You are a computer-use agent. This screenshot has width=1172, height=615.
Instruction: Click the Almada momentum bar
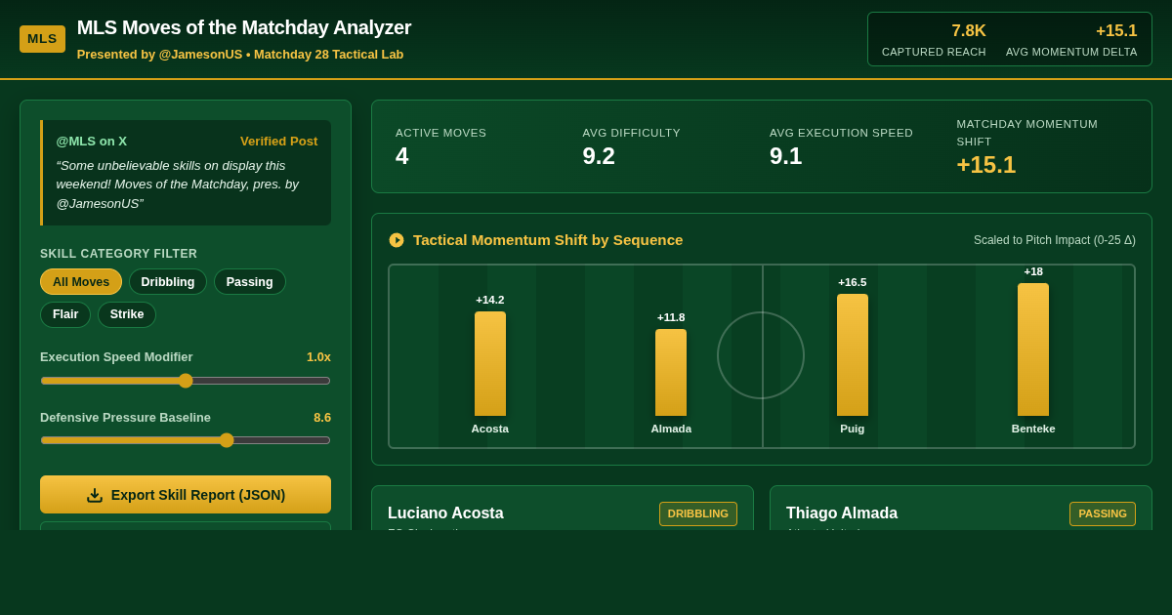[671, 373]
